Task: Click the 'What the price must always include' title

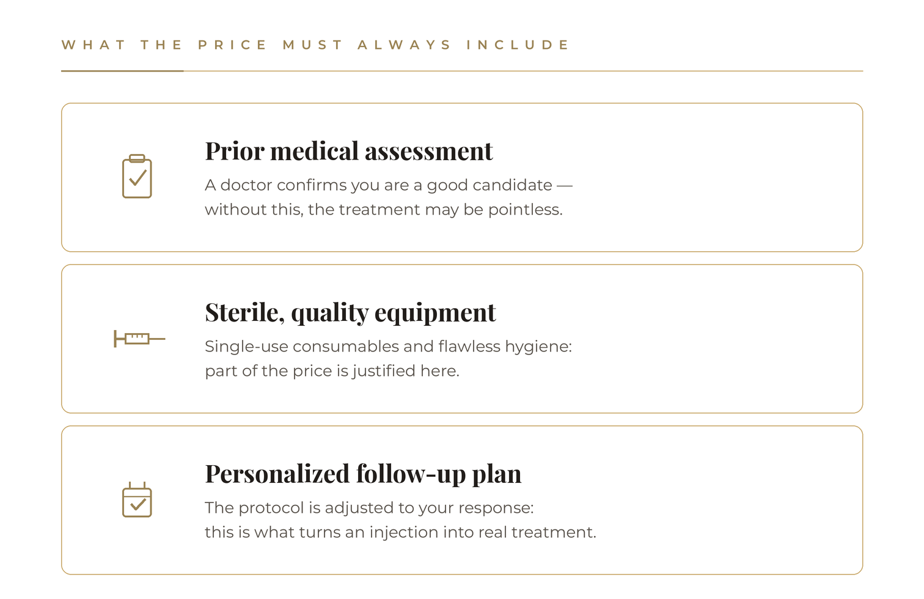Action: pos(315,45)
